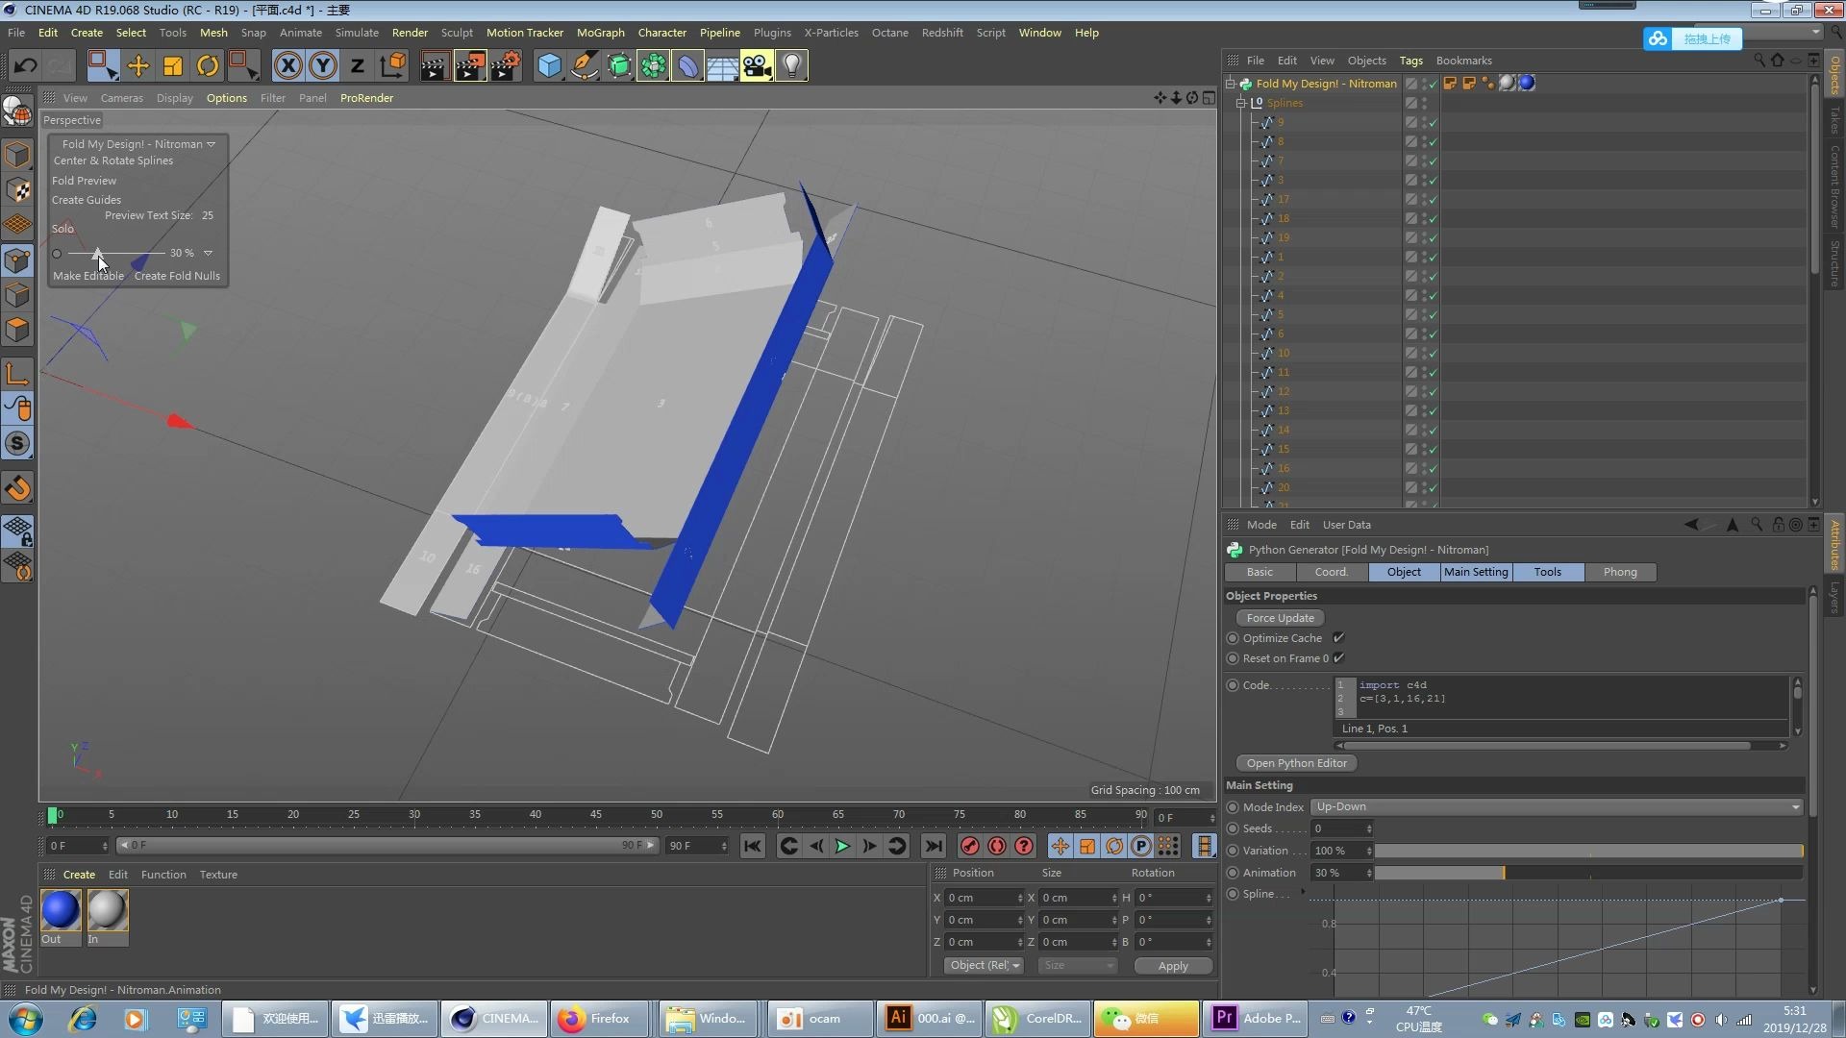Open the Object (Rel) coordinate dropdown

(984, 966)
